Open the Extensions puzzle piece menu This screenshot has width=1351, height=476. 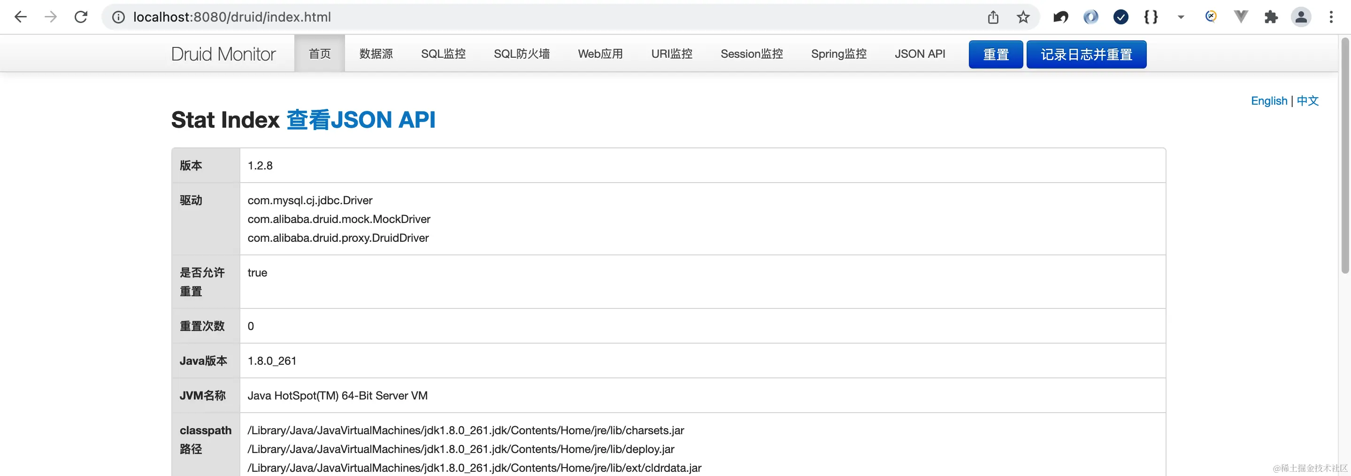[1271, 17]
